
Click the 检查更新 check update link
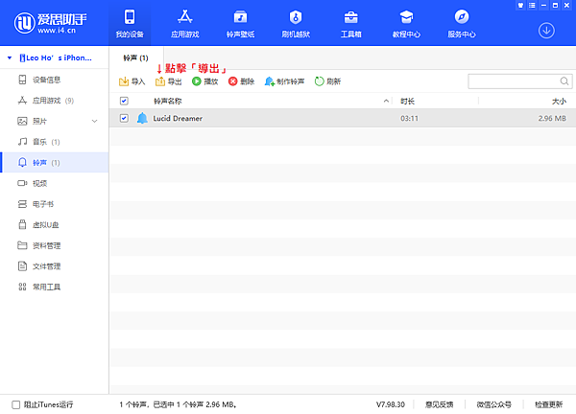click(x=549, y=404)
